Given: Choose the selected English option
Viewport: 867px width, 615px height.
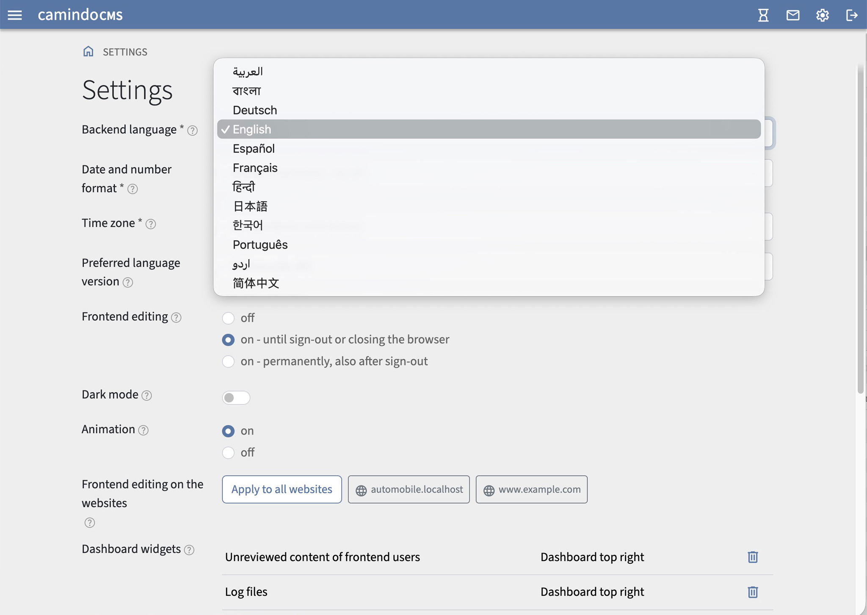Looking at the screenshot, I should pyautogui.click(x=489, y=129).
